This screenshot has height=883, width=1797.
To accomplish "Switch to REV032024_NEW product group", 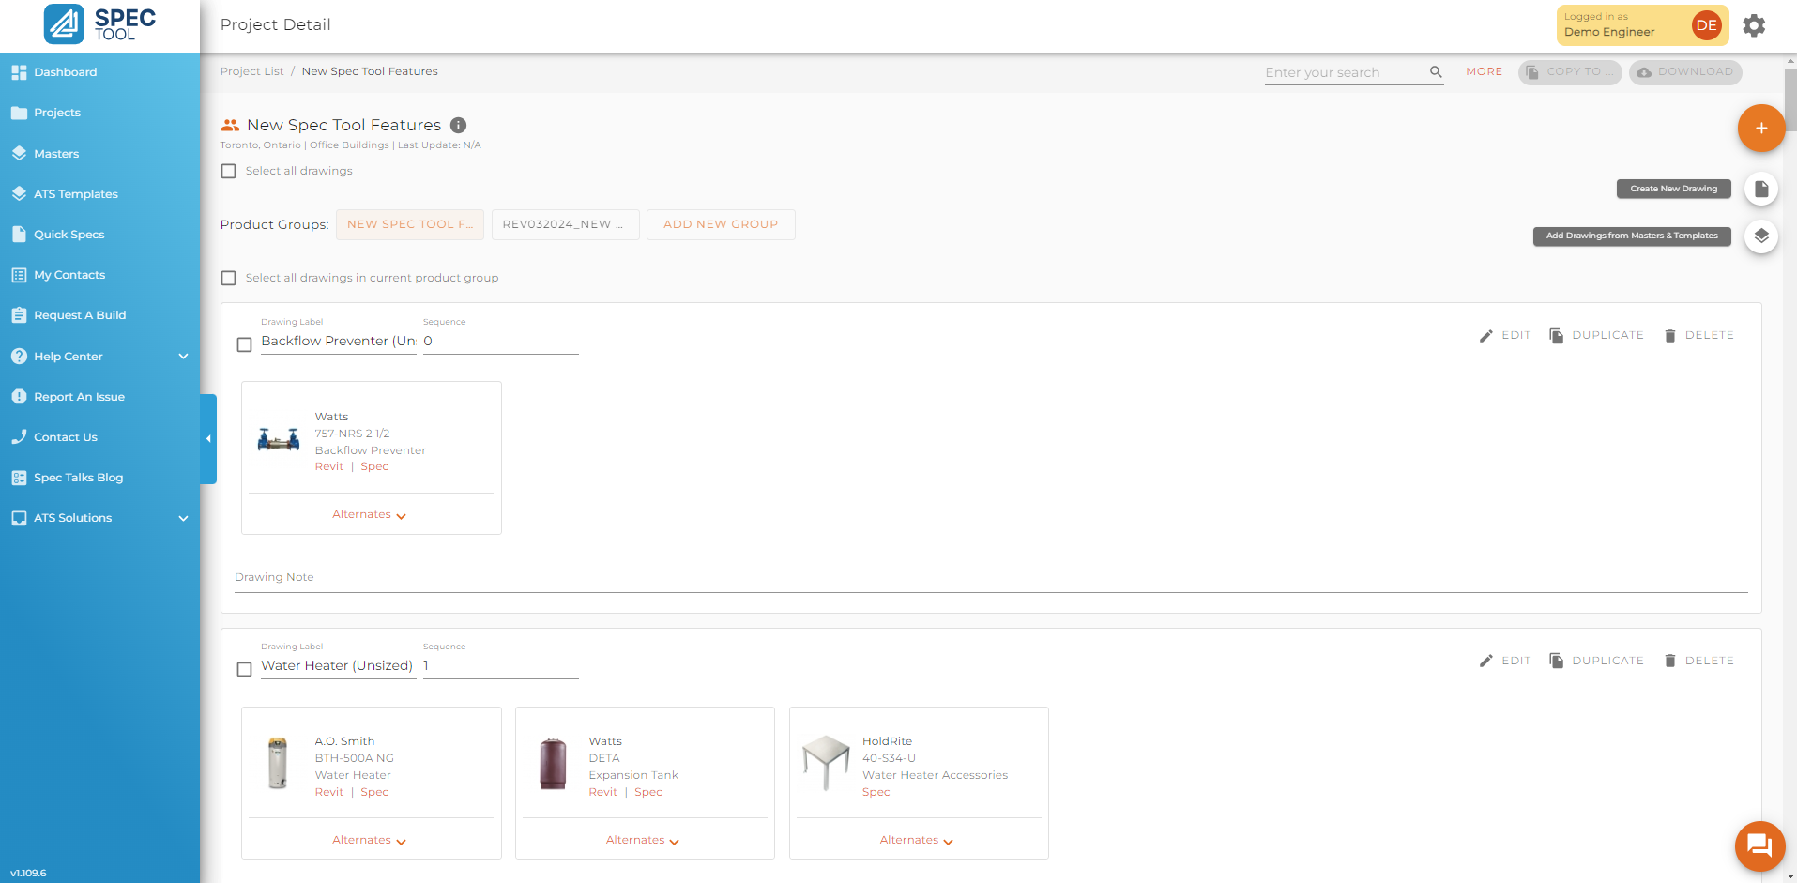I will [x=566, y=224].
